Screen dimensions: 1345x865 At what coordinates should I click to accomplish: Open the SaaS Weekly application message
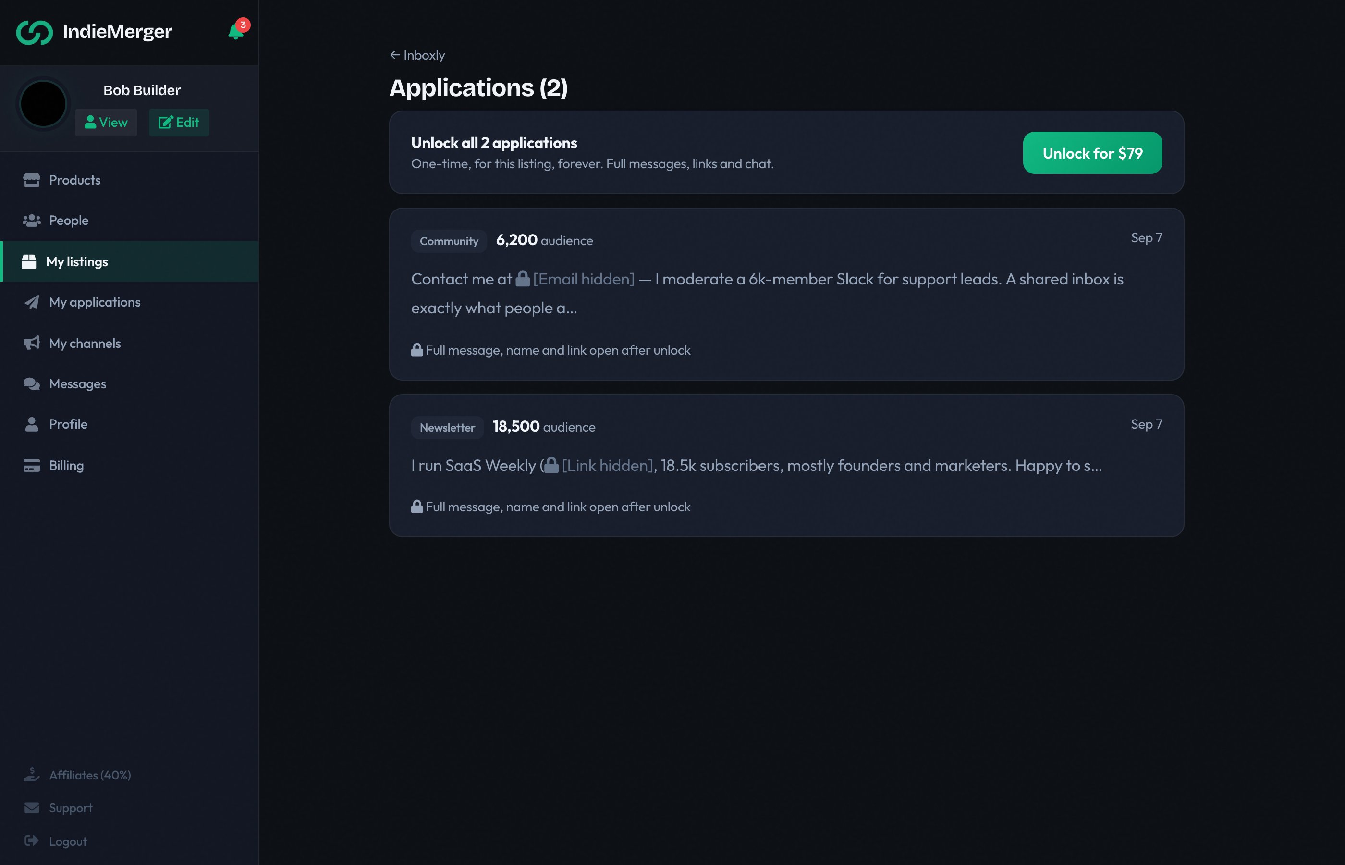pyautogui.click(x=756, y=466)
